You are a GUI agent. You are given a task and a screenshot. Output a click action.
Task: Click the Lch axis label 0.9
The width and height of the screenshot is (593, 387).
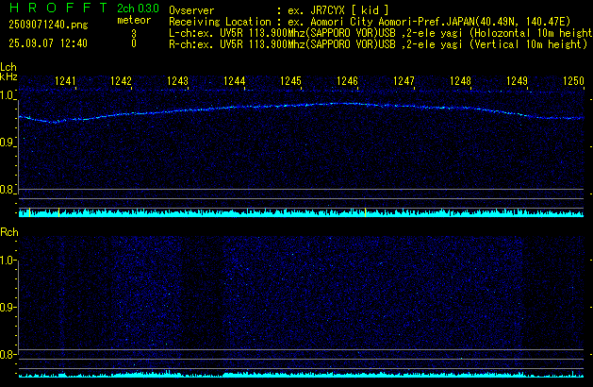coord(7,143)
